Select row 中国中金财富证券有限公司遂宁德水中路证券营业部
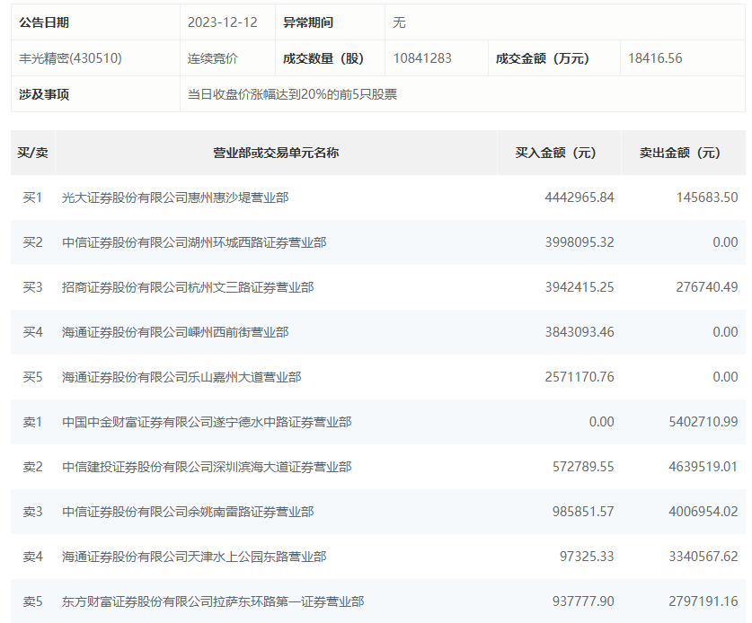 378,422
